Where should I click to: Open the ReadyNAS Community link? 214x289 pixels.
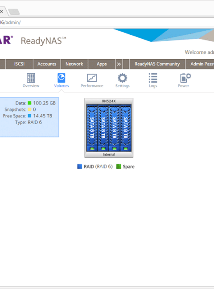click(x=157, y=64)
